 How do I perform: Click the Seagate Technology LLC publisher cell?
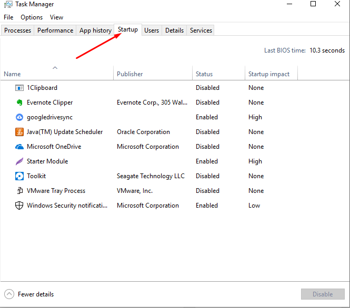(151, 176)
